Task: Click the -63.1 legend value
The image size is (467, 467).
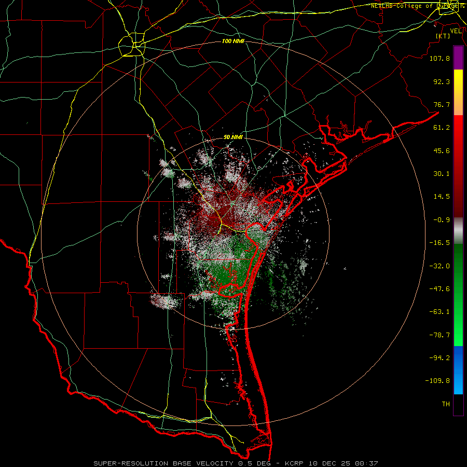Action: pyautogui.click(x=439, y=312)
